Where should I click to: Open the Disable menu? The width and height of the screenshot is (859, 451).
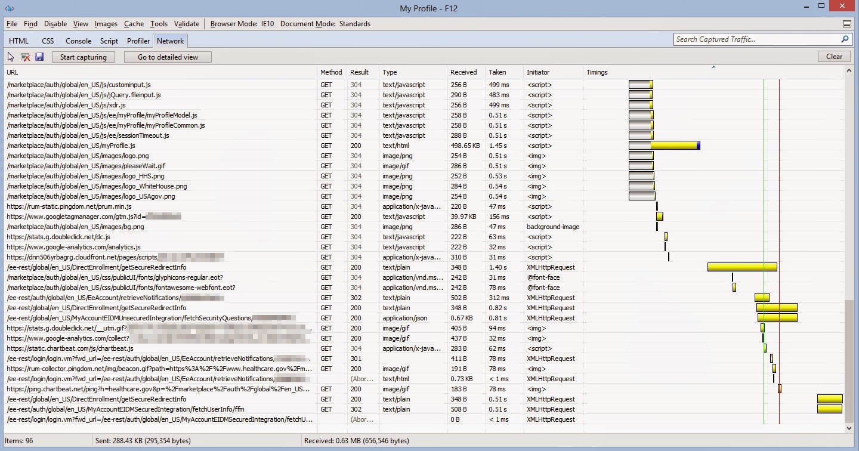tap(55, 24)
